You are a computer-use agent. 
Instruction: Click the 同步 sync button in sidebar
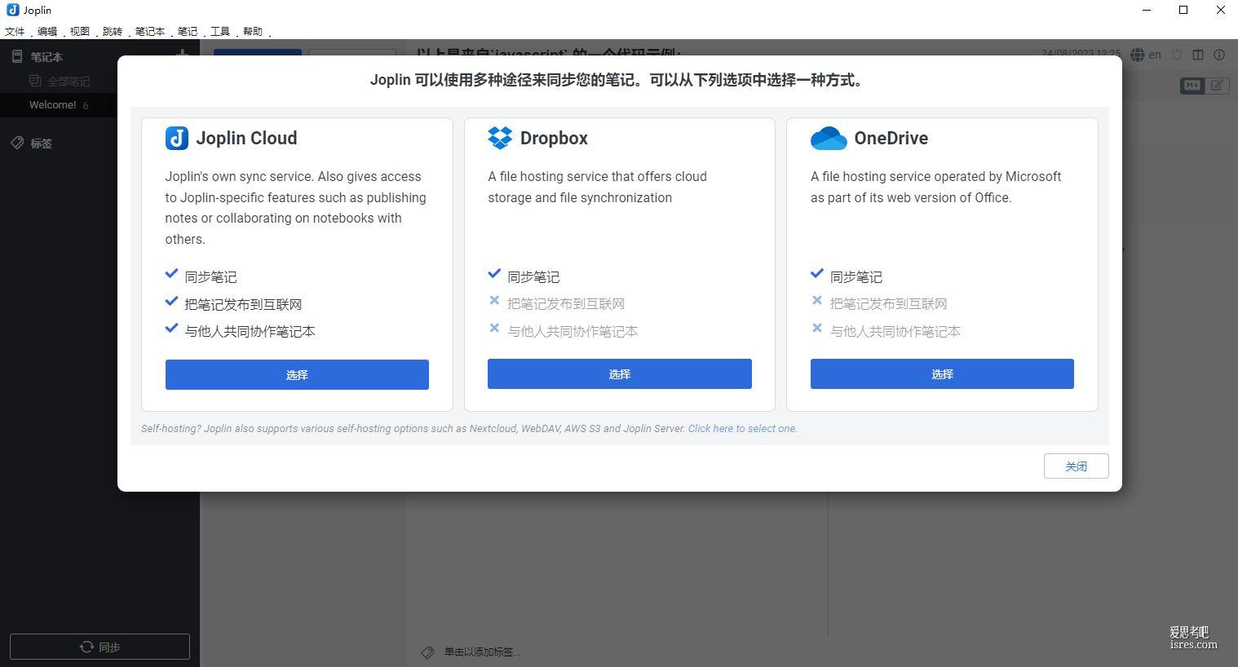pyautogui.click(x=99, y=647)
